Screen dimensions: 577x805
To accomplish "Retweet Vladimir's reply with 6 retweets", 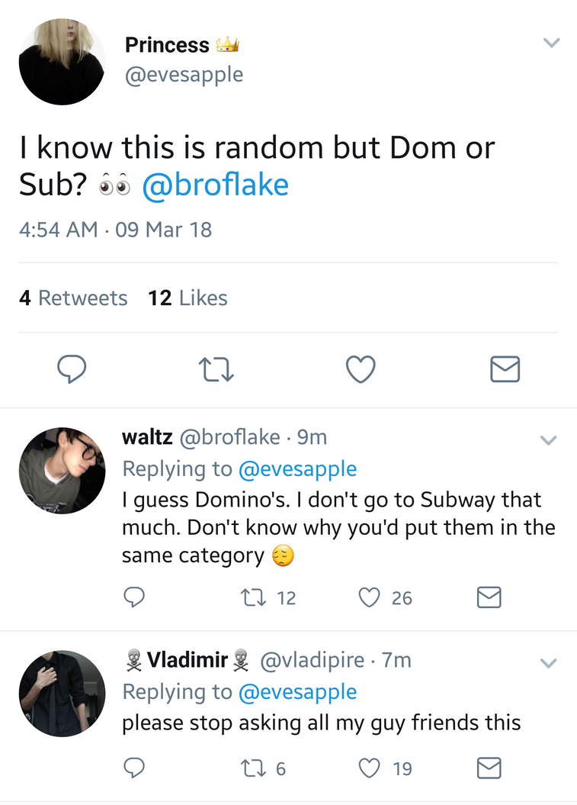I will click(x=263, y=768).
